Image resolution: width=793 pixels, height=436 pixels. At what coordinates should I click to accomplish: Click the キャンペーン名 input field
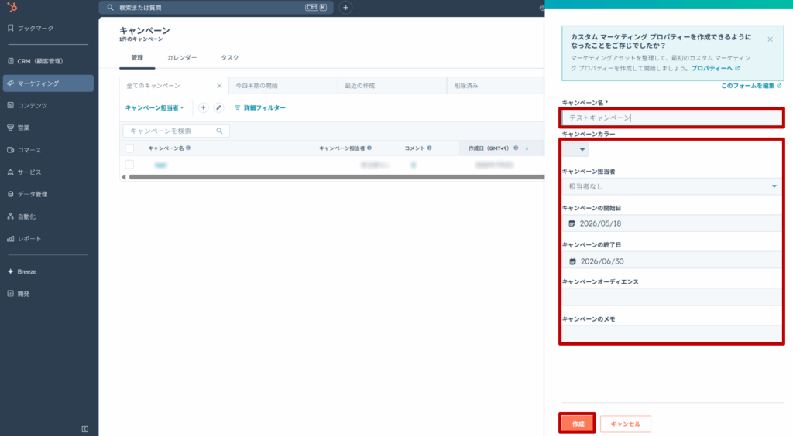[672, 118]
